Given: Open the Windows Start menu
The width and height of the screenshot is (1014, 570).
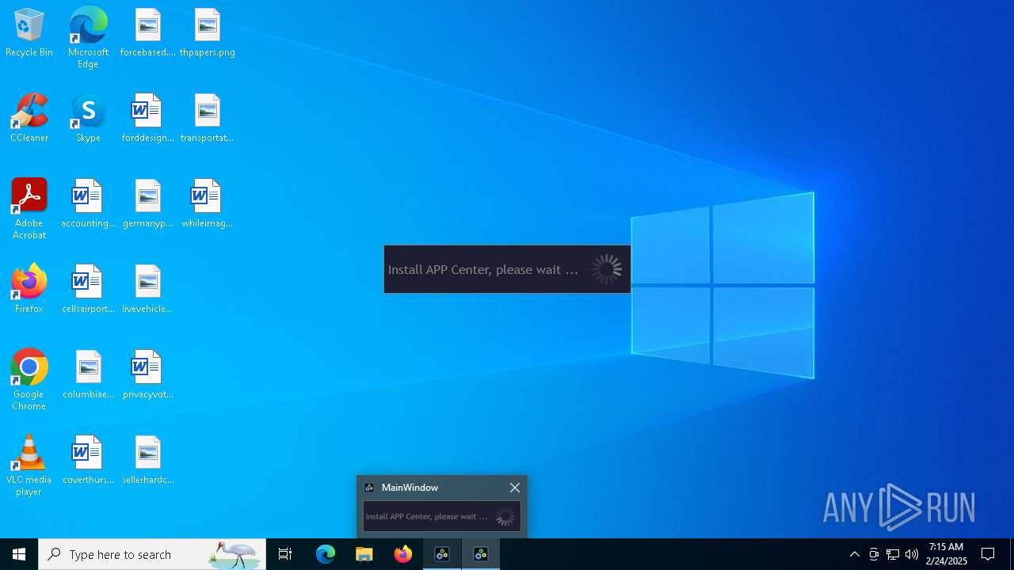Looking at the screenshot, I should 19,554.
